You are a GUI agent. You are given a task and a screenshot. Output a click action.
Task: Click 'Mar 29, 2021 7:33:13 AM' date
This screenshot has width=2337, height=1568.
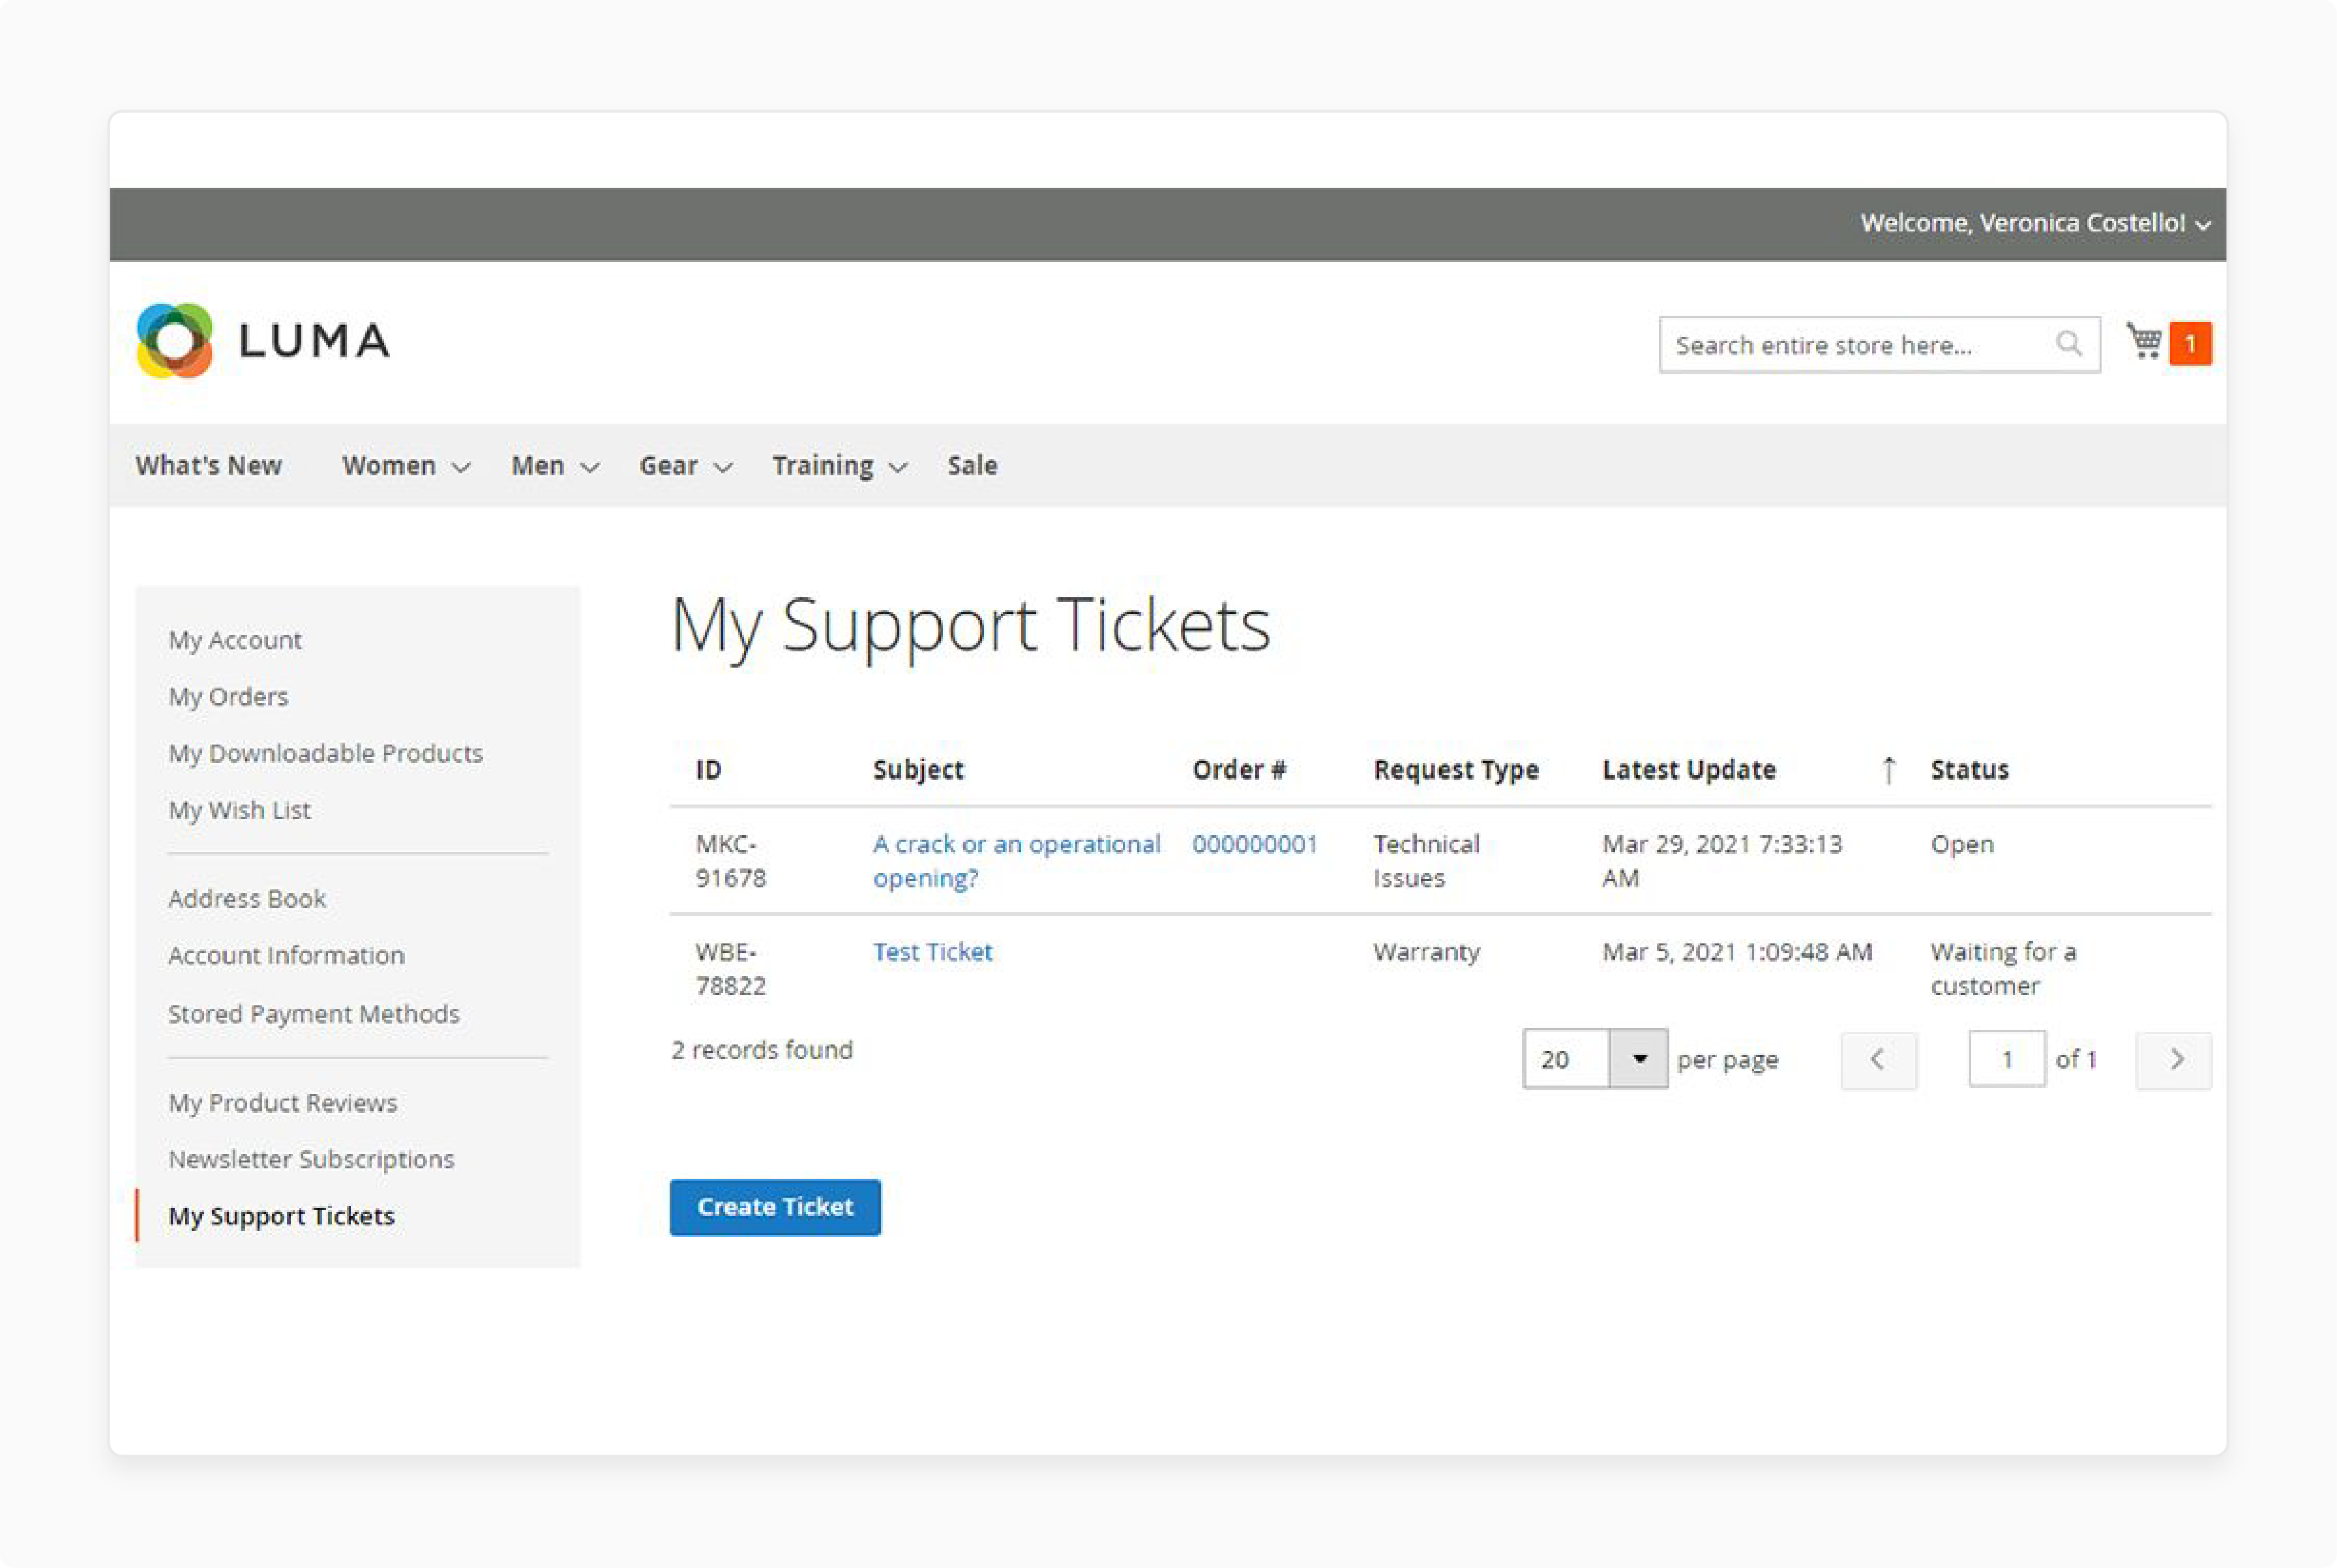click(1722, 861)
